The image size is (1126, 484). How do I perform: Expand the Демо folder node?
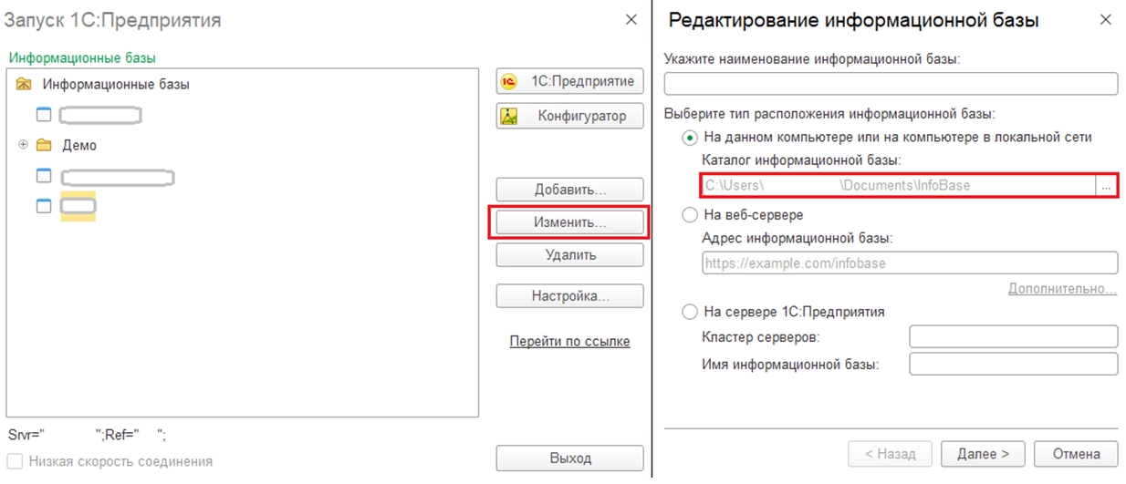(23, 145)
